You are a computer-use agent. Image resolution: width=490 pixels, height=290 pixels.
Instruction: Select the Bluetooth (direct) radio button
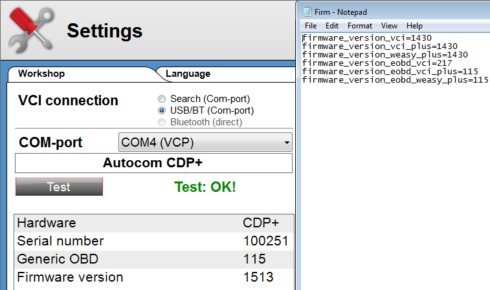tap(162, 122)
